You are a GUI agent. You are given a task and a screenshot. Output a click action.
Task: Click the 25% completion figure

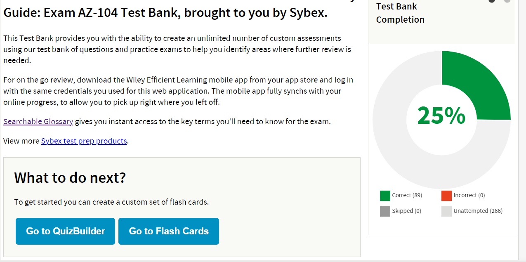[x=441, y=116]
